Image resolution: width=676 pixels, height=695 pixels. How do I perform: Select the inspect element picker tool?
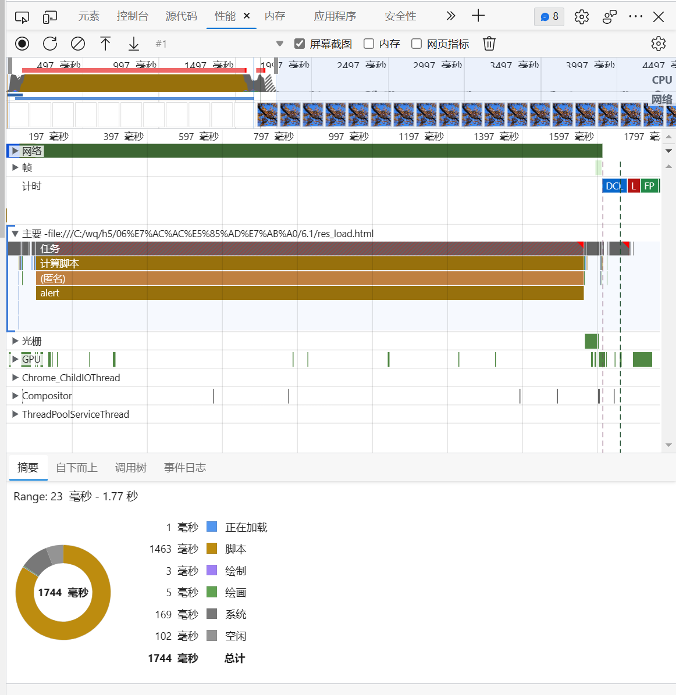(22, 17)
